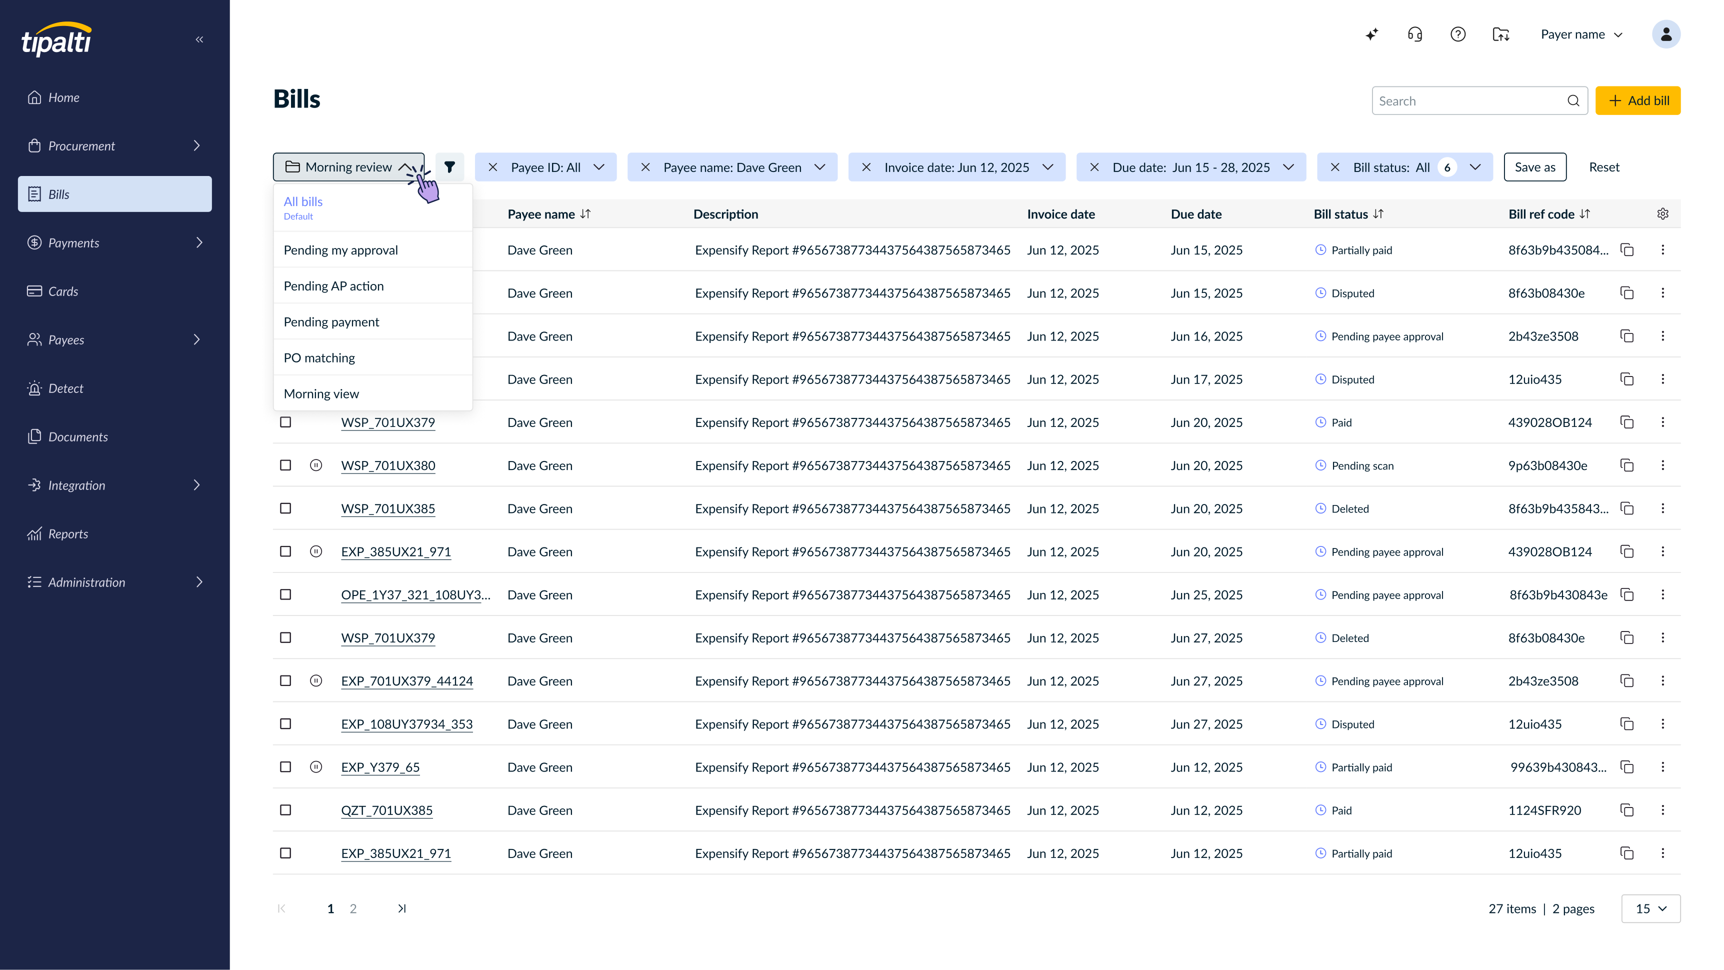
Task: Collapse the sidebar with double-chevron icon
Action: point(199,39)
